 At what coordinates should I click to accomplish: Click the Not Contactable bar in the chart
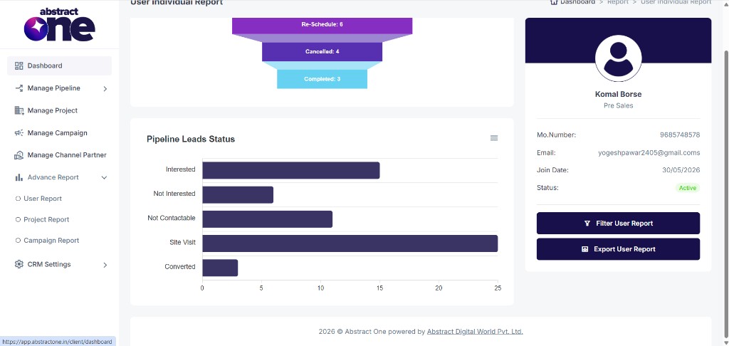coord(268,219)
